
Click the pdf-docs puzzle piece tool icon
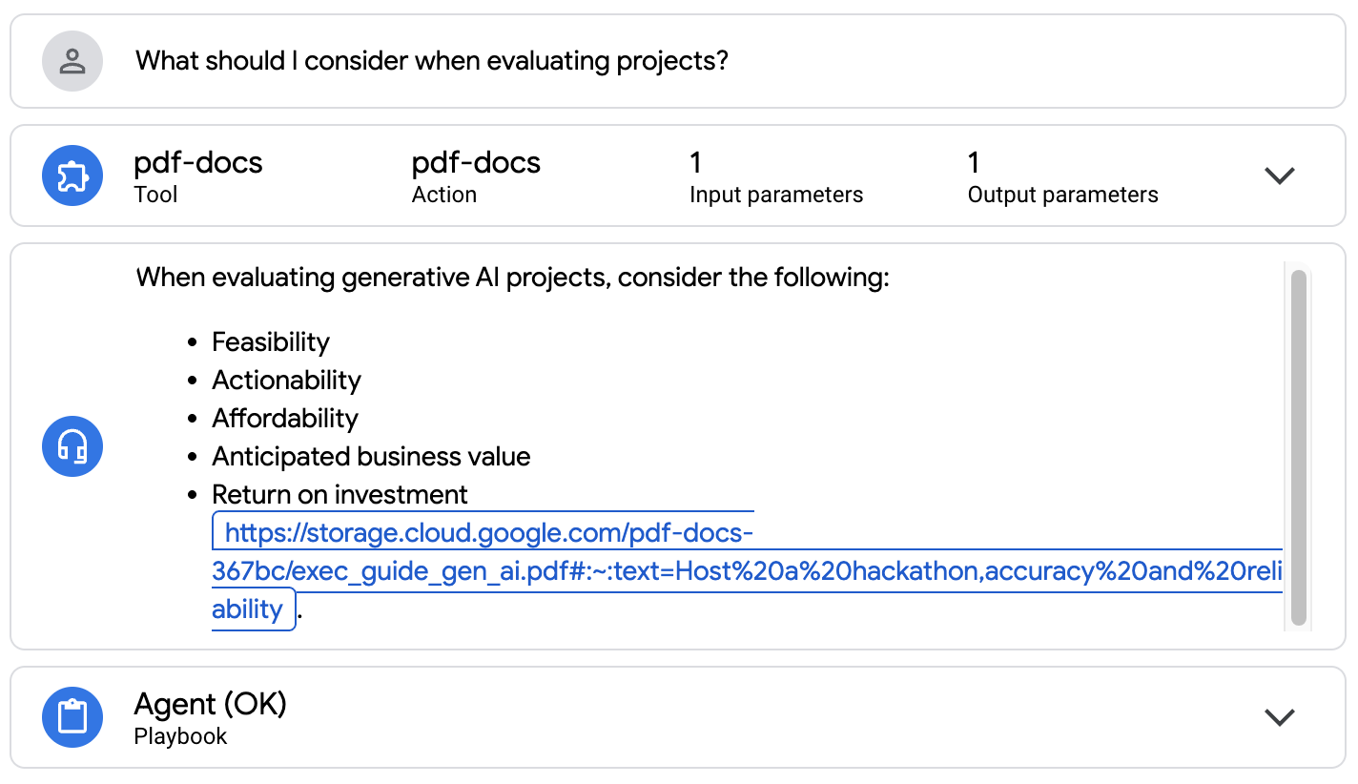(x=72, y=175)
